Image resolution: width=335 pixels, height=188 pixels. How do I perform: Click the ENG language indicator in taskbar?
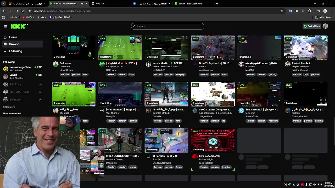tap(320, 185)
